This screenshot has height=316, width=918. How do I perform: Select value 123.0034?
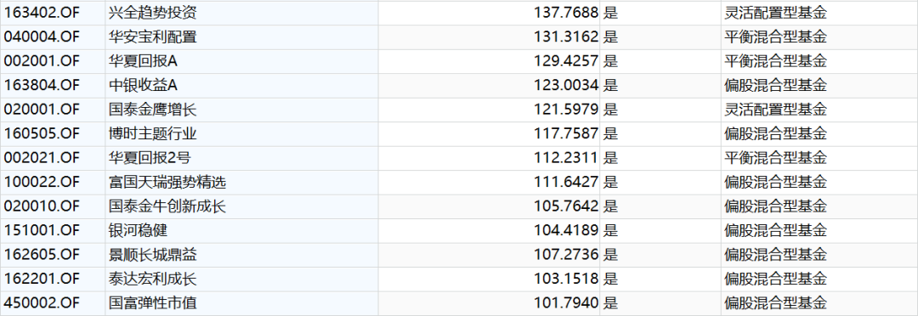(x=566, y=86)
